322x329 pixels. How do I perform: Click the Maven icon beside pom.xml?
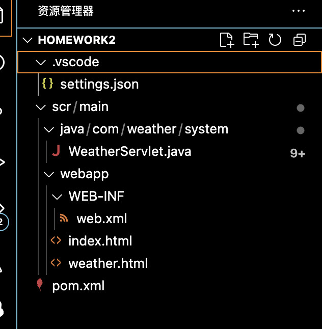[40, 286]
